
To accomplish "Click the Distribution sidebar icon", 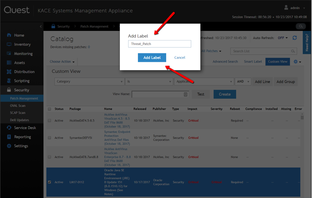I will point(9,72).
